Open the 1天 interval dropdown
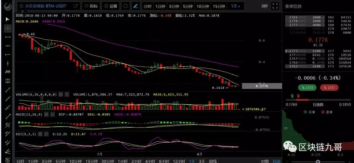Image resolution: width=354 pixels, height=163 pixels. coord(235,6)
